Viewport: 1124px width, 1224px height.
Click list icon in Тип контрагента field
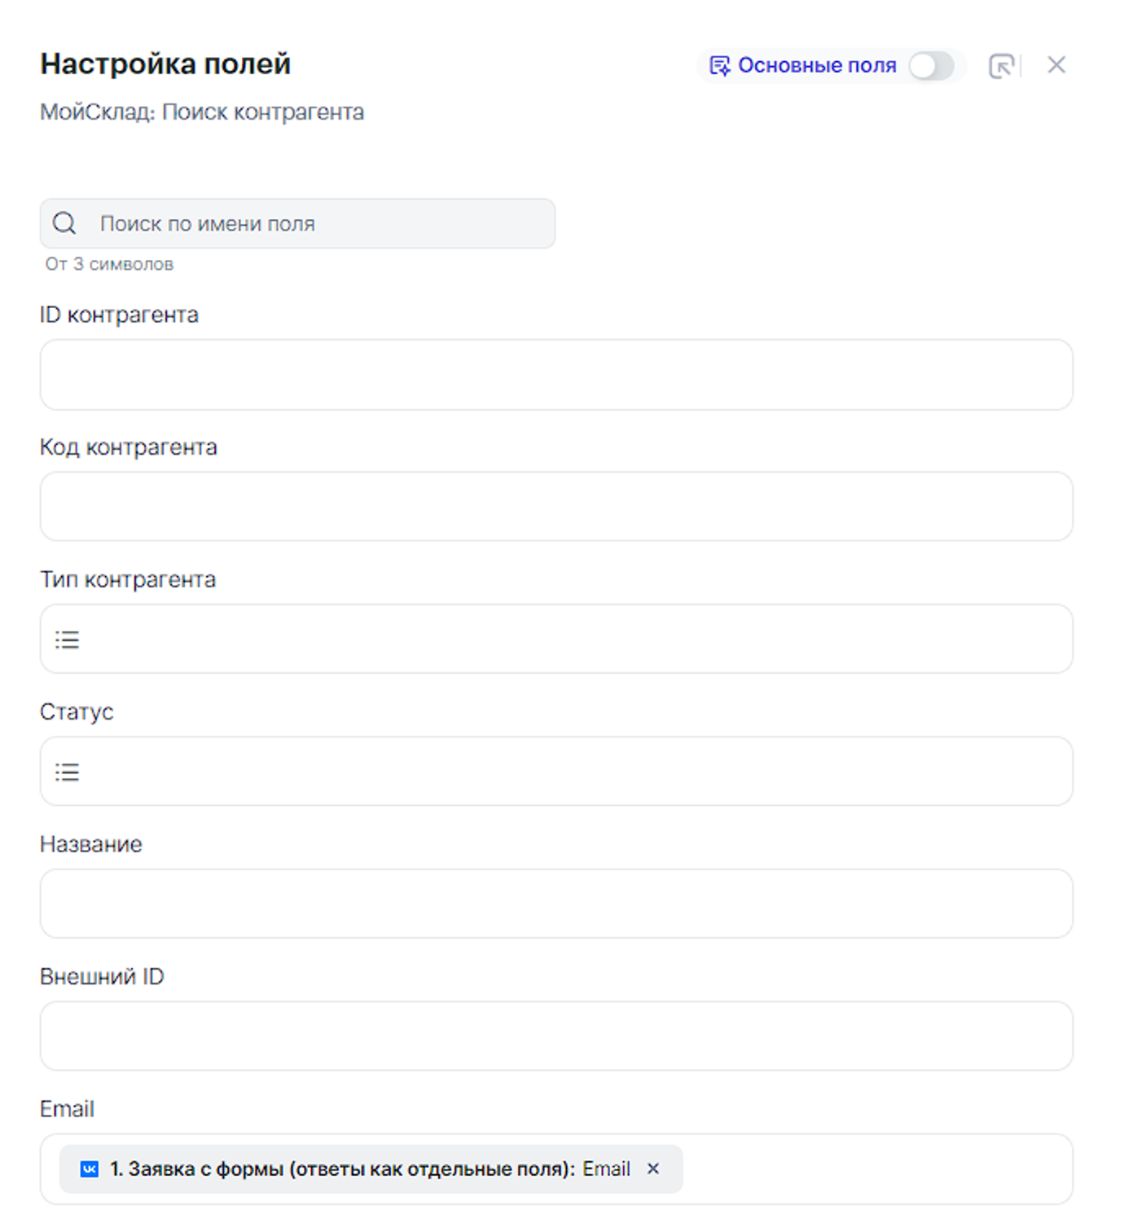click(x=68, y=640)
